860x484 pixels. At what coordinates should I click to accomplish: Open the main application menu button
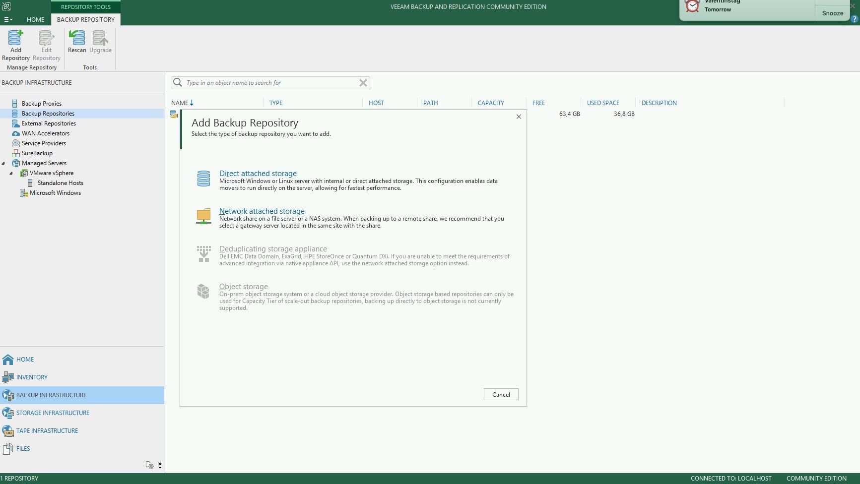8,19
